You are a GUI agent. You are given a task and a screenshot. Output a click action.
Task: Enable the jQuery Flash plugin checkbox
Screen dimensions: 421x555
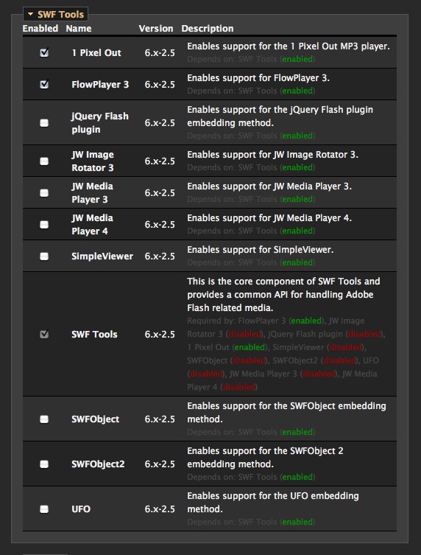click(44, 123)
